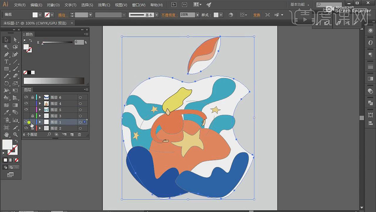Click the trash icon in Layers panel
The height and width of the screenshot is (212, 376).
[x=79, y=135]
